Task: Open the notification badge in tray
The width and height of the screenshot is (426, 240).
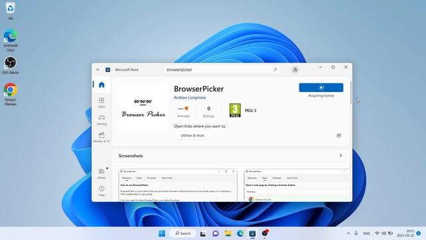Action: [x=419, y=233]
